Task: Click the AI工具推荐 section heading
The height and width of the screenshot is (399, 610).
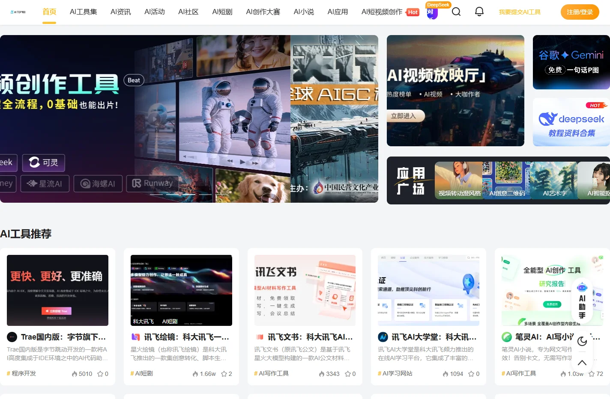Action: 26,234
